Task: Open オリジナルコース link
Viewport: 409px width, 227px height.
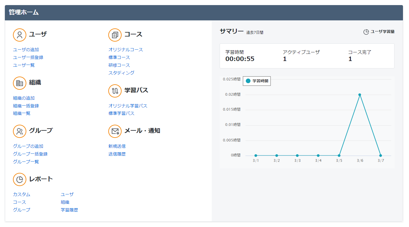Action: (126, 50)
